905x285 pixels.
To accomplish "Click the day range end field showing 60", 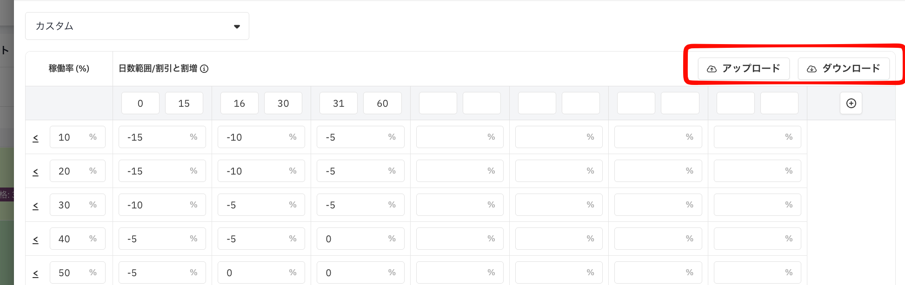I will (x=382, y=103).
